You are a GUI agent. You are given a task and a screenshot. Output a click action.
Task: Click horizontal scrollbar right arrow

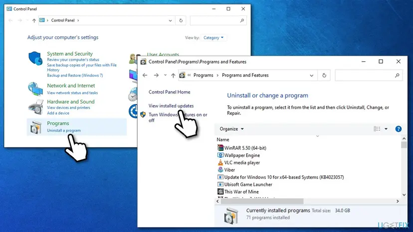pyautogui.click(x=398, y=201)
